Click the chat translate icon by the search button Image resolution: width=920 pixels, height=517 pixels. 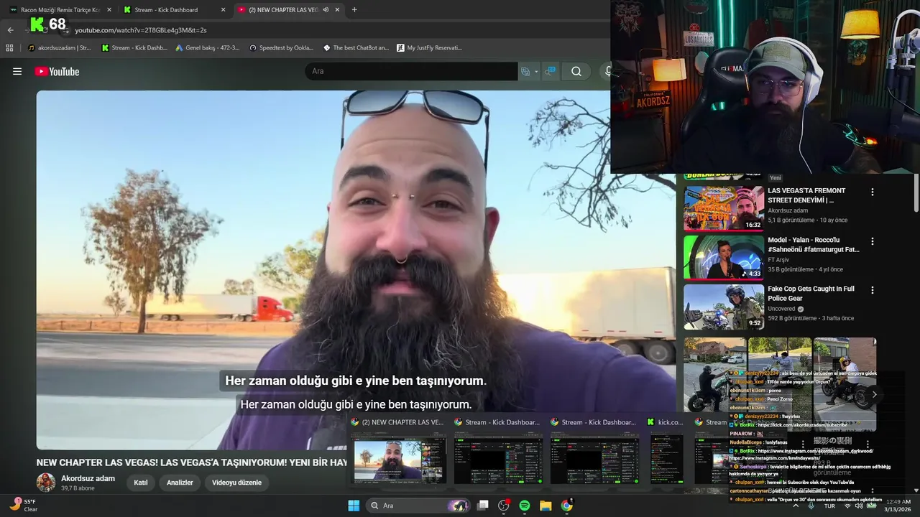(550, 71)
